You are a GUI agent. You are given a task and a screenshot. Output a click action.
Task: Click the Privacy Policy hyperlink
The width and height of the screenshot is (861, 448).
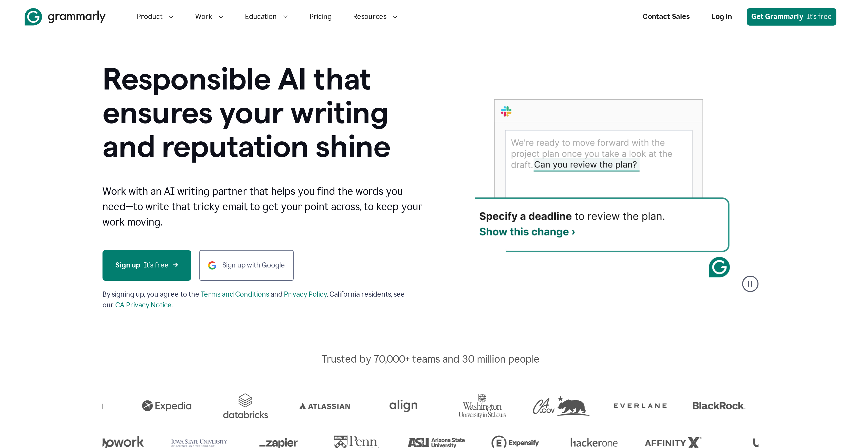(x=305, y=294)
